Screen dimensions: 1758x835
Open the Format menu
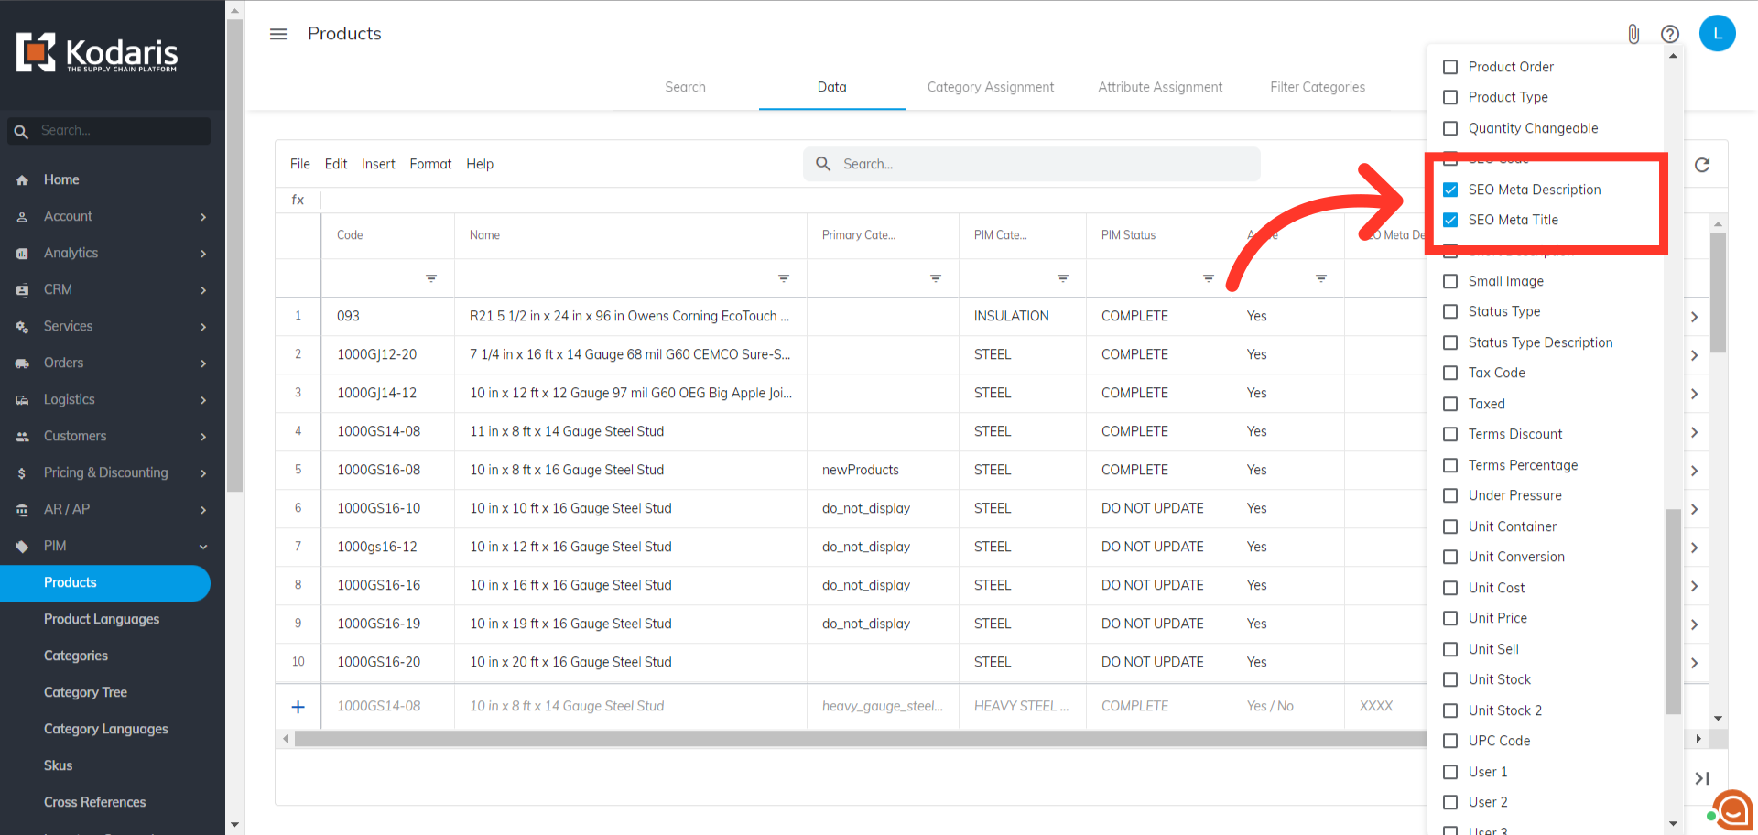(x=430, y=164)
